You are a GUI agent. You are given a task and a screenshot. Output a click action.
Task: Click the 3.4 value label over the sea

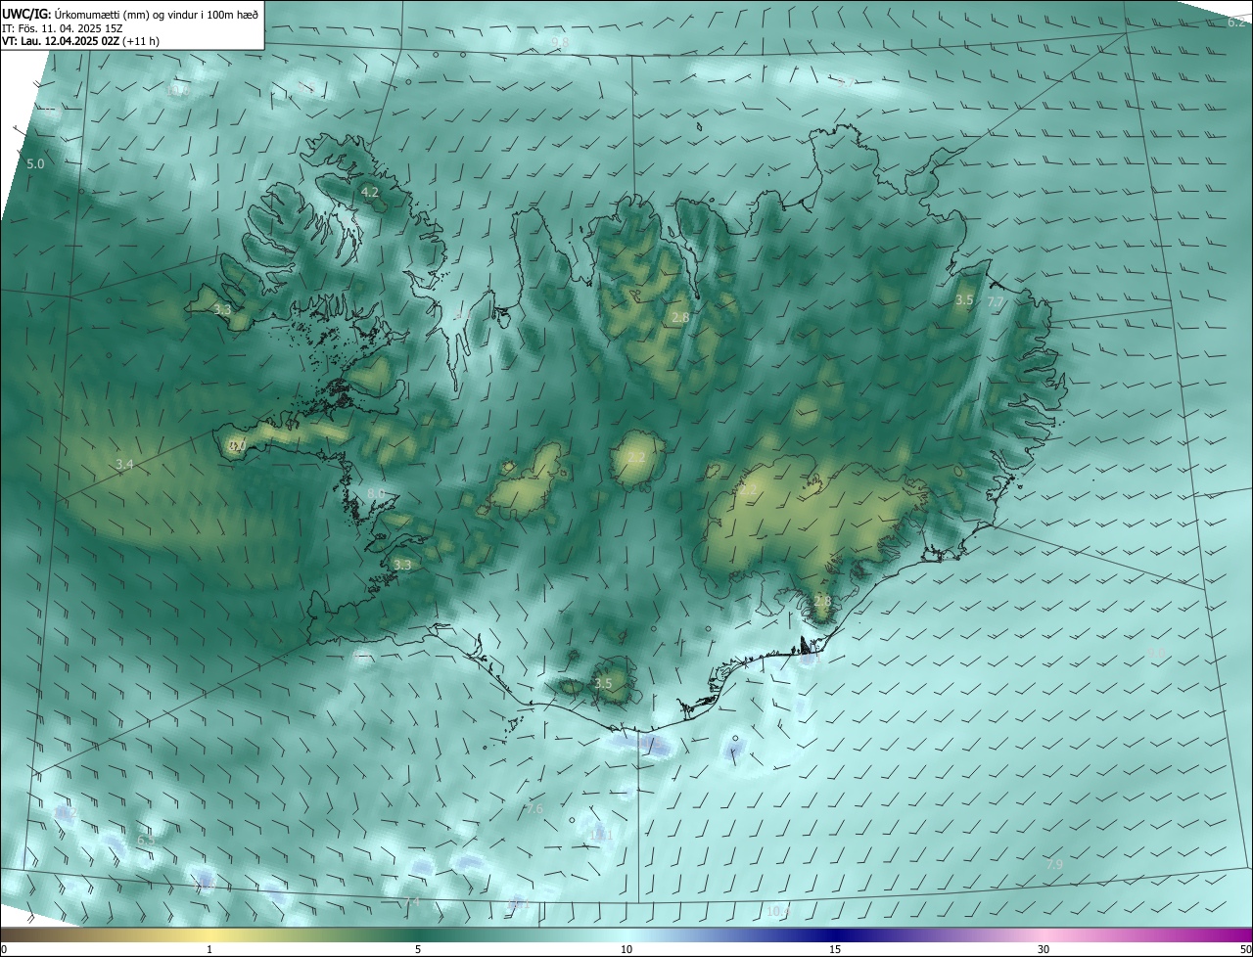click(x=123, y=464)
